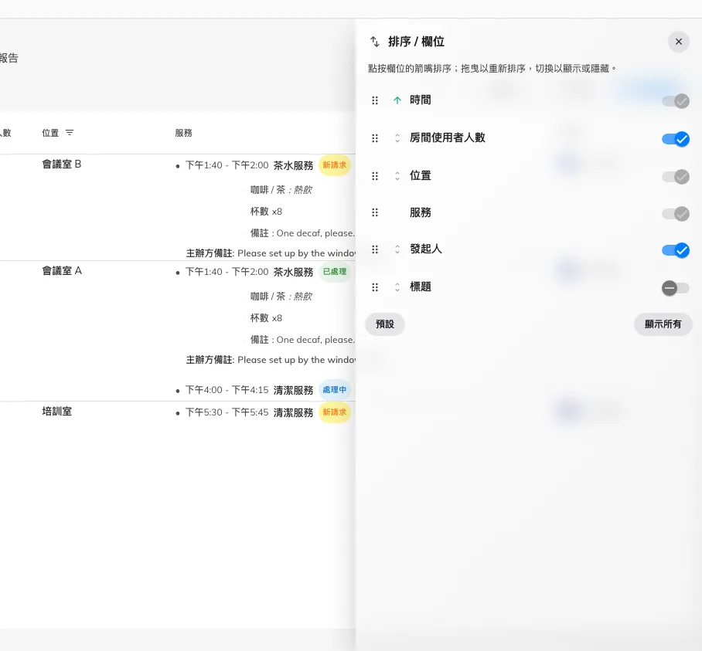Click the drag handle for 服務 row

coord(375,213)
